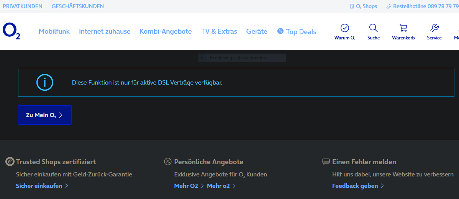
Task: Click the O2 Shops store icon
Action: pyautogui.click(x=352, y=6)
